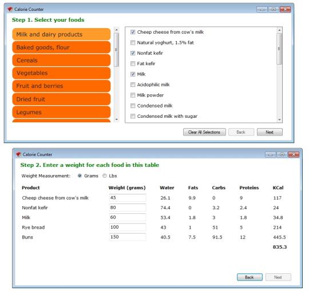
Task: Open Dried fruit category
Action: [61, 99]
